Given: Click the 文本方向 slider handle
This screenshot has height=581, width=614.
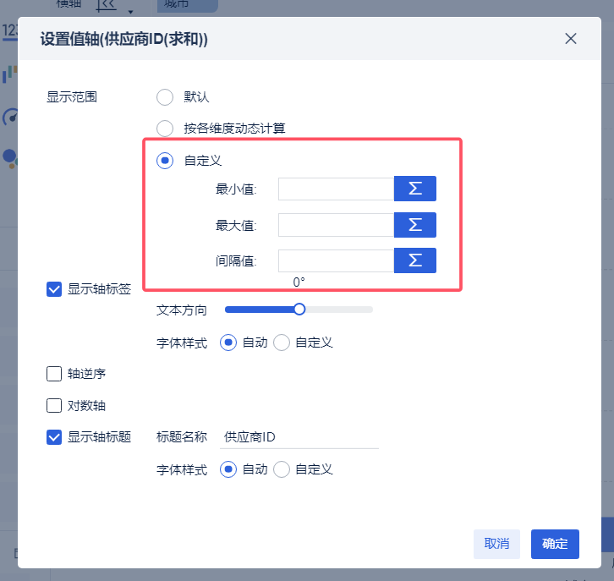Looking at the screenshot, I should (299, 310).
